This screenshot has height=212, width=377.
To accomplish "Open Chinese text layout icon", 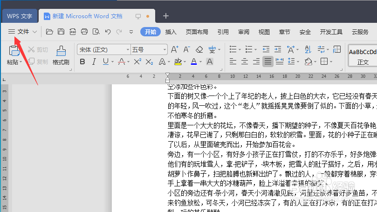I will coord(291,49).
